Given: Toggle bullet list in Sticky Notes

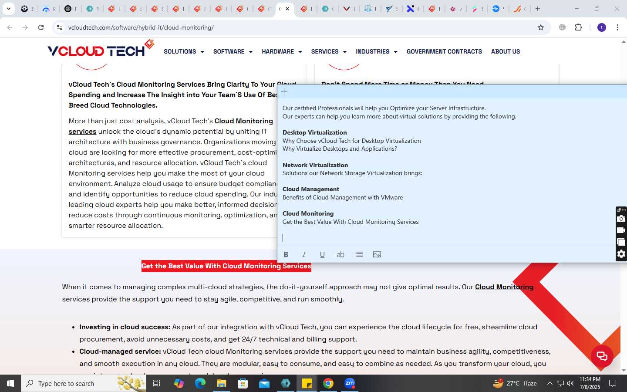Looking at the screenshot, I should 359,254.
